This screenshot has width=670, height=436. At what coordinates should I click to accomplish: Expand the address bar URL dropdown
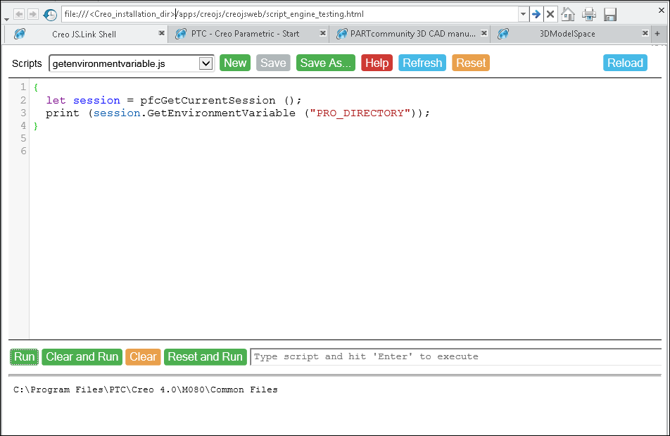[523, 14]
